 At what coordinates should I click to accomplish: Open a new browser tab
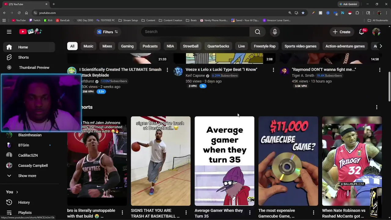pos(54,4)
